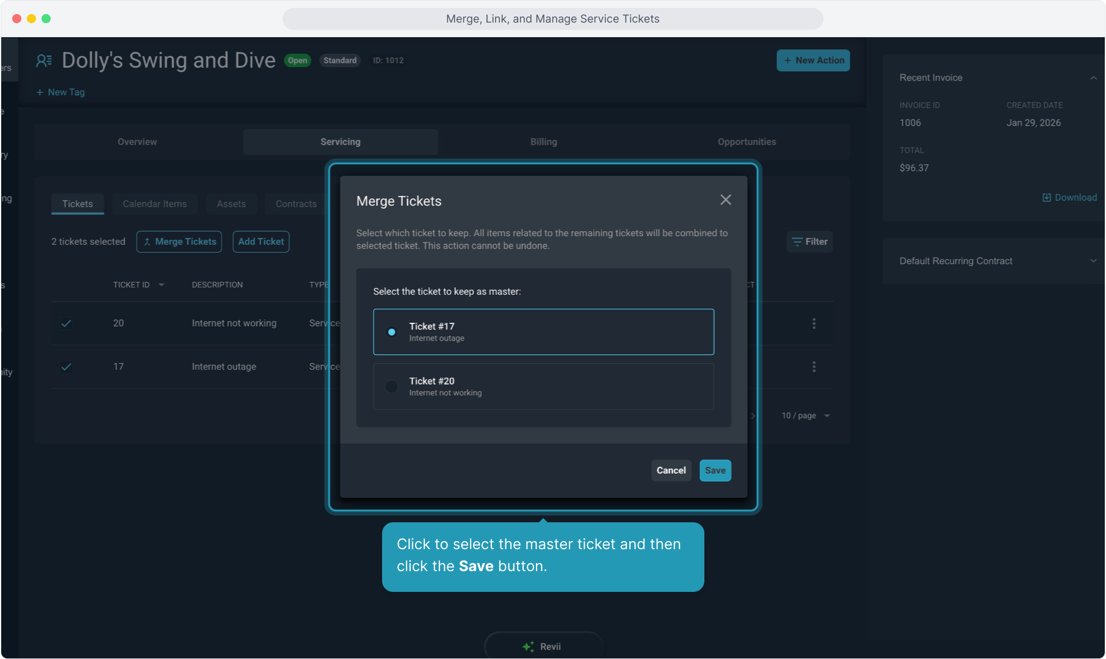Click the Merge Tickets toolbar button
The image size is (1106, 659).
[179, 242]
